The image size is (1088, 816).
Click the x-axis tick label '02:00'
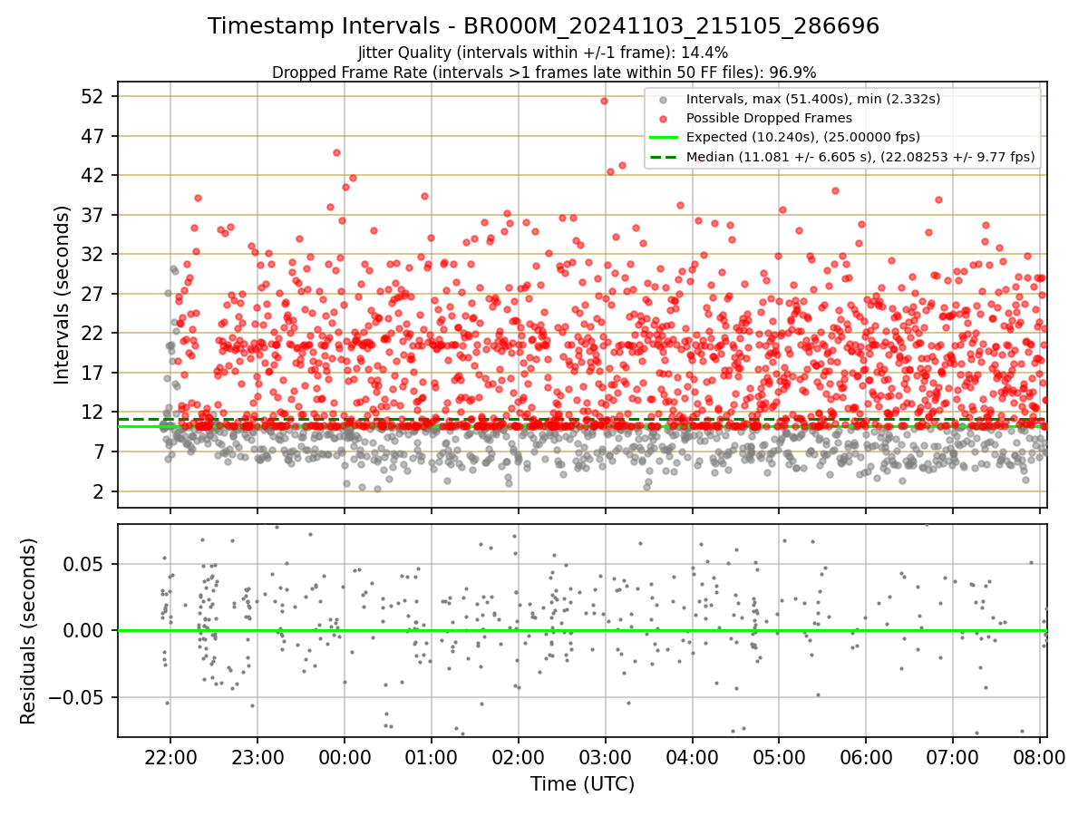coord(518,757)
